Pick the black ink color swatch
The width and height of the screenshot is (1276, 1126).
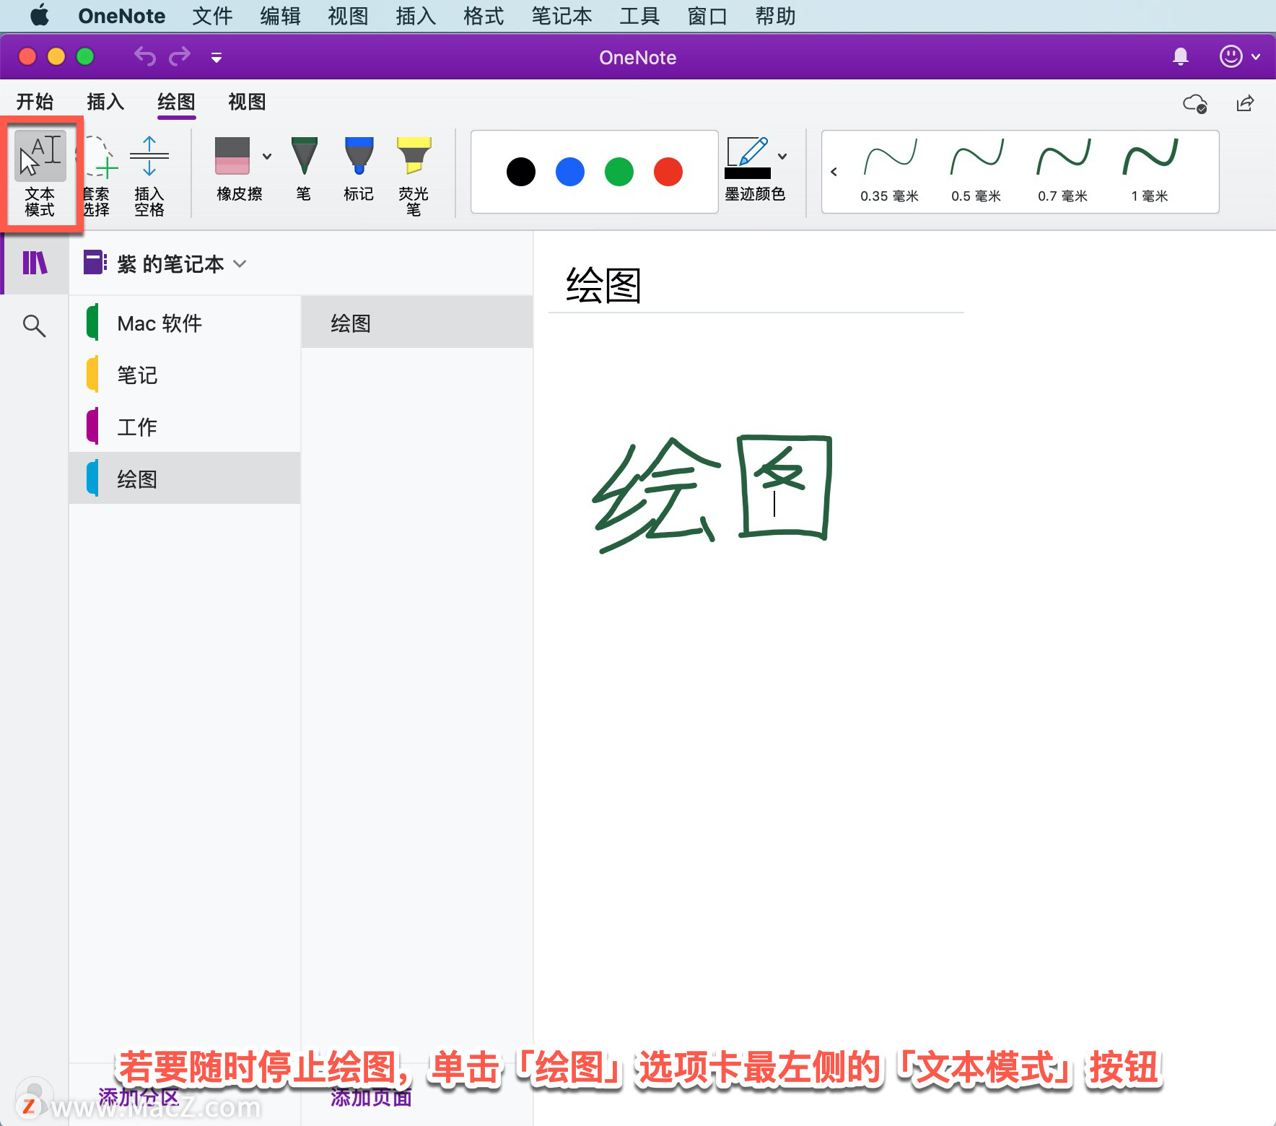click(521, 172)
